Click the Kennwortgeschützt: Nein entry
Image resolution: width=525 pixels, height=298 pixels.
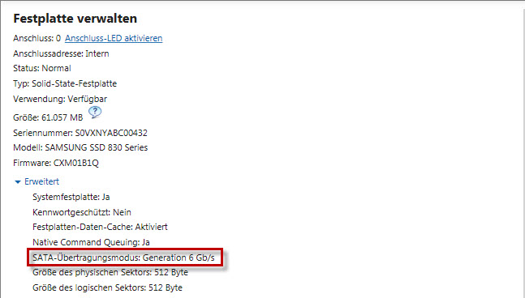82,212
